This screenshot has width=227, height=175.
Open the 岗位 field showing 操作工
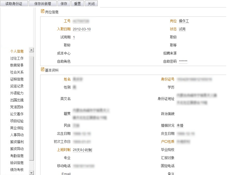point(184,21)
